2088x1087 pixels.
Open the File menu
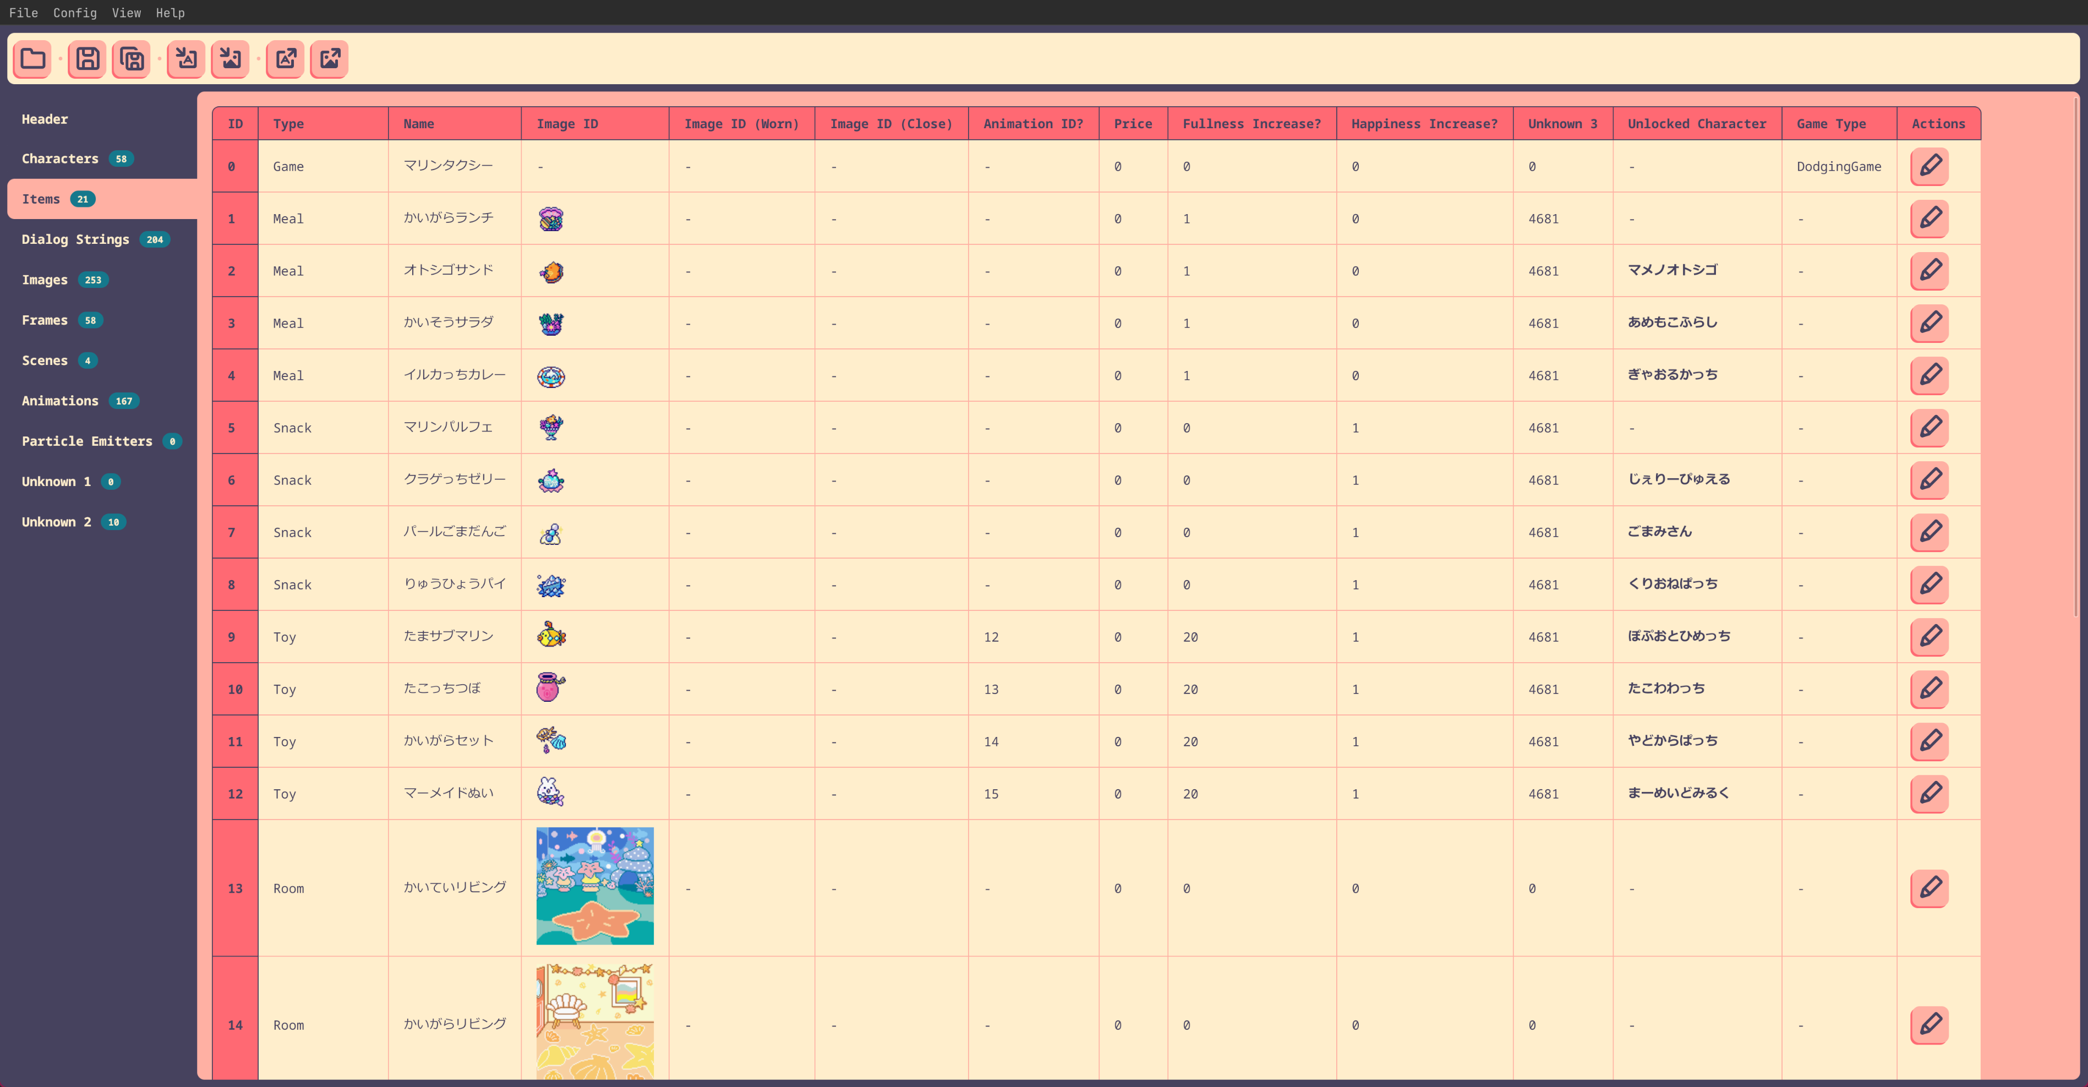click(x=24, y=13)
